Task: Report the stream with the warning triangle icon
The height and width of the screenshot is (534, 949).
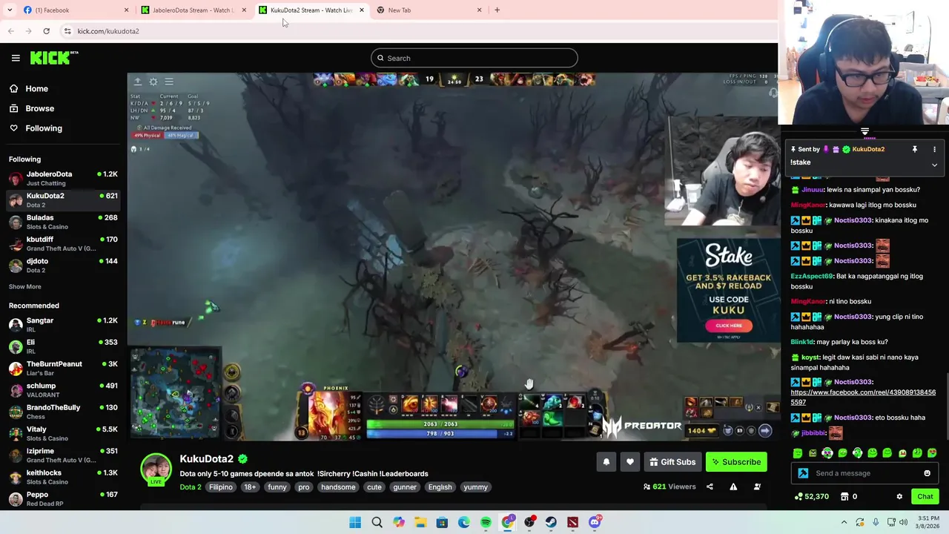Action: (x=733, y=487)
